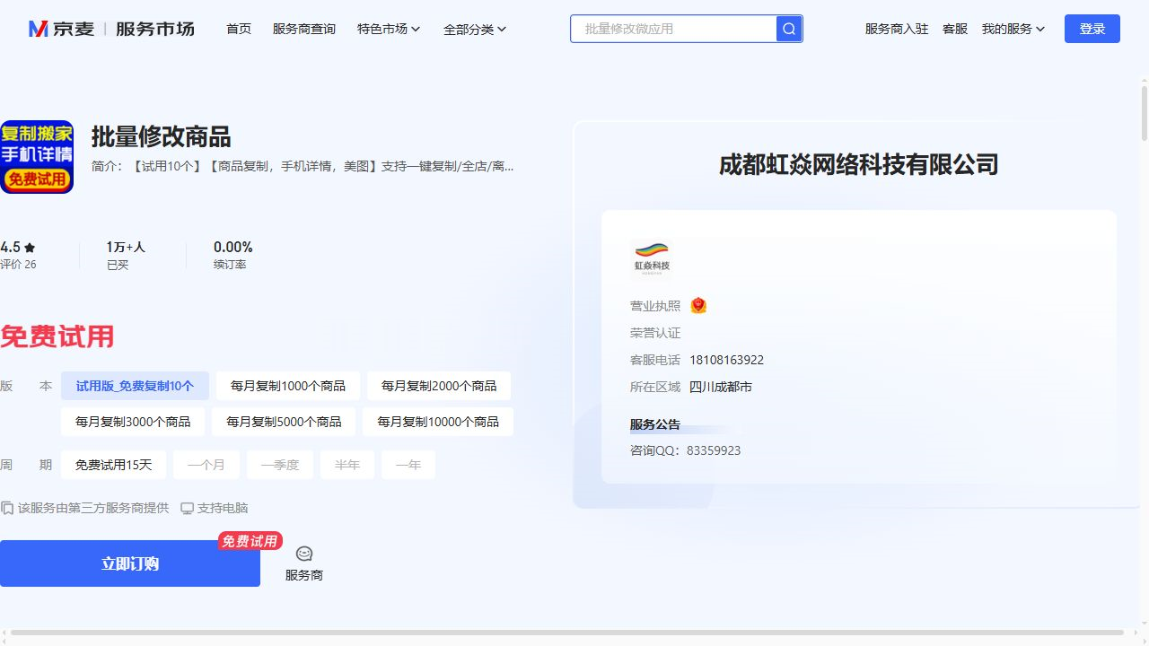This screenshot has width=1149, height=646.
Task: Choose 一年 period option
Action: coord(408,465)
